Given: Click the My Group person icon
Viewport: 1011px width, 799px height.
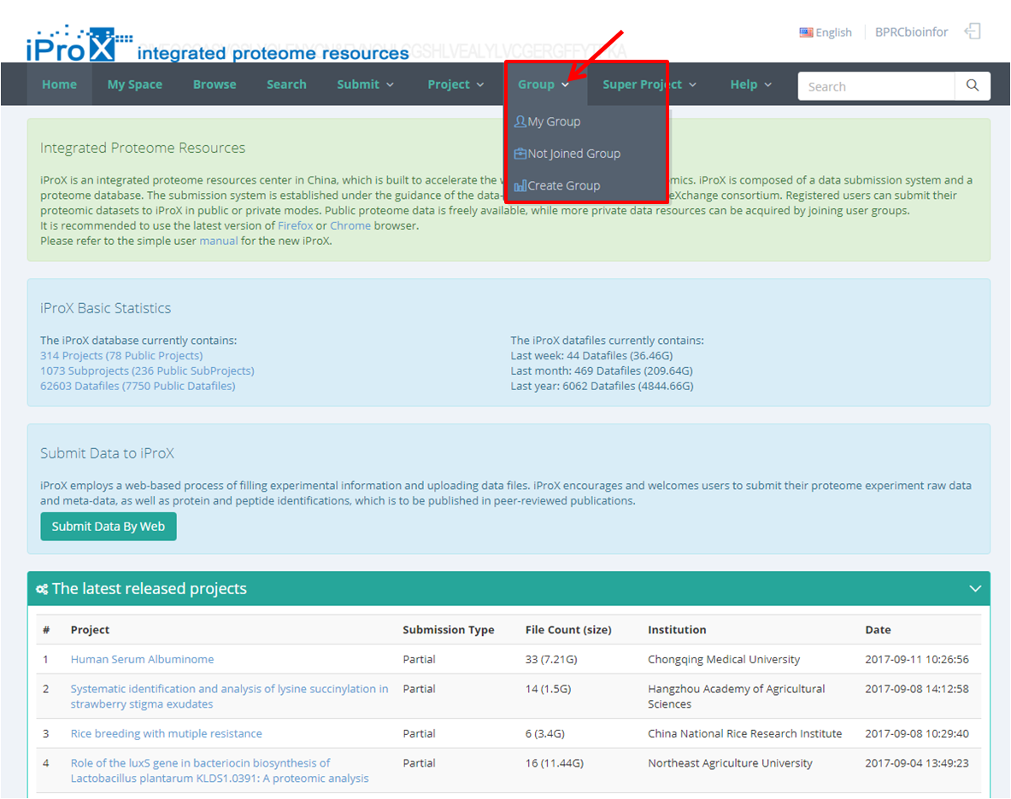Looking at the screenshot, I should (x=520, y=120).
